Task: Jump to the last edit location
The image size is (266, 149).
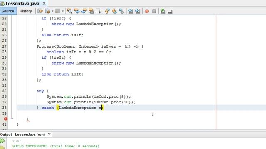Action: tap(40, 11)
